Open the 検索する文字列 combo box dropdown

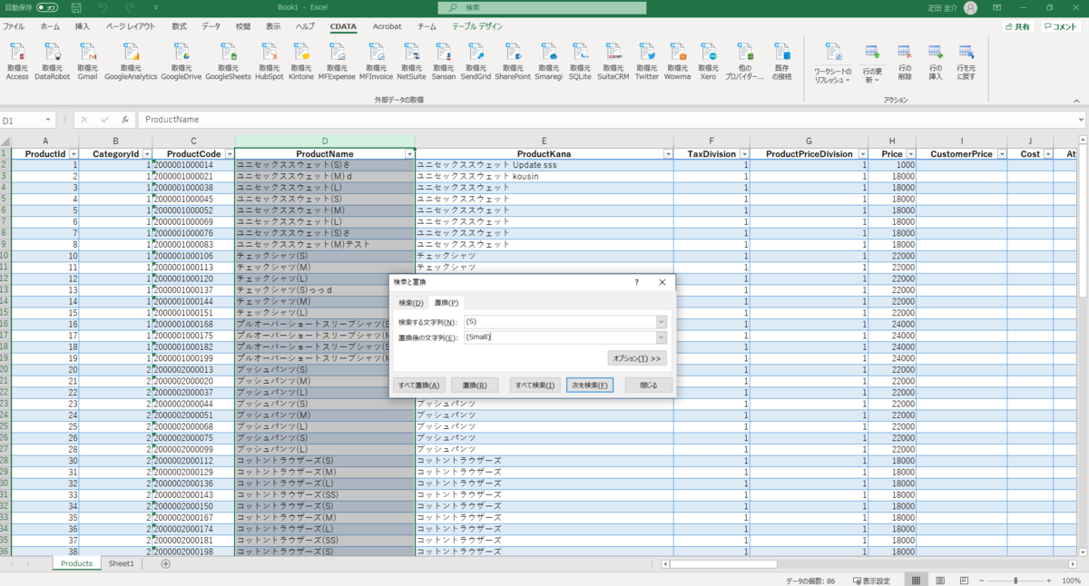click(661, 321)
